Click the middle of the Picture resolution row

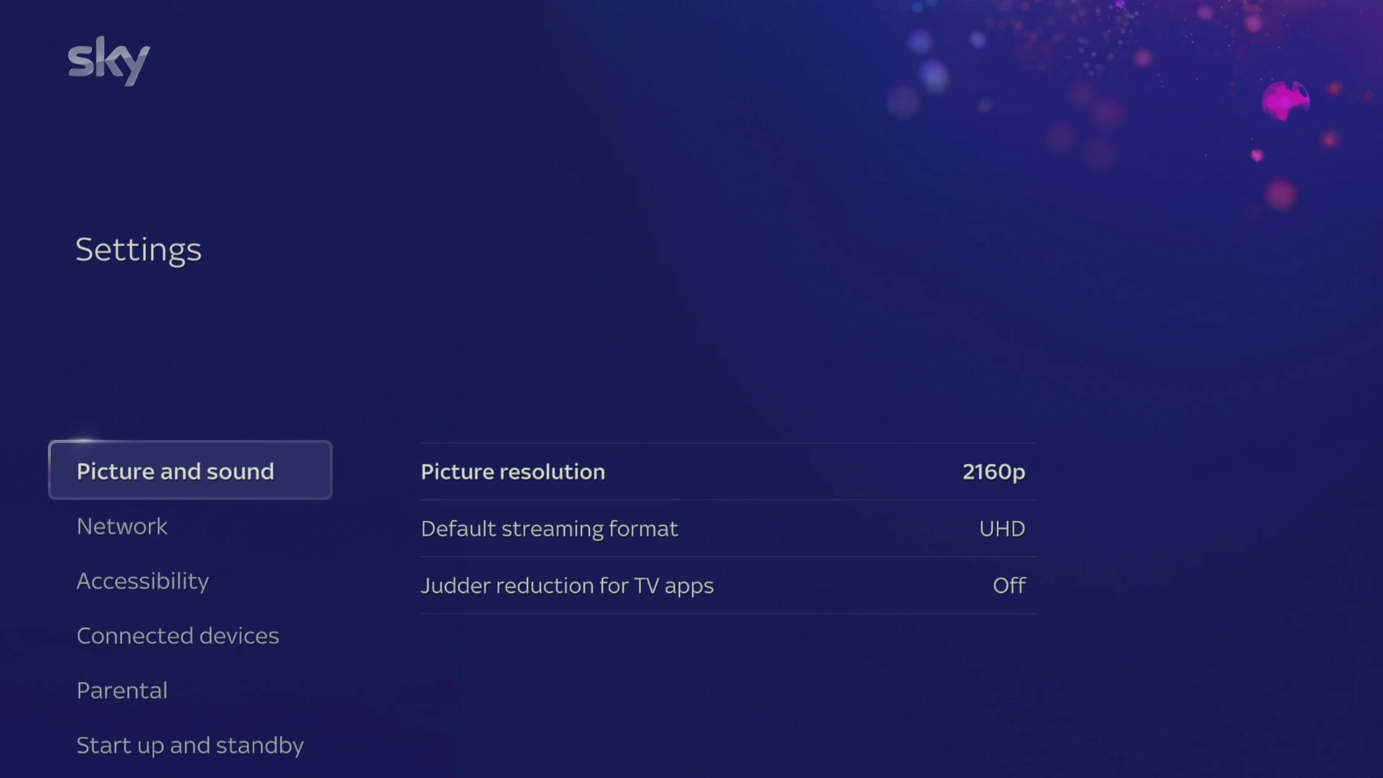coord(728,472)
